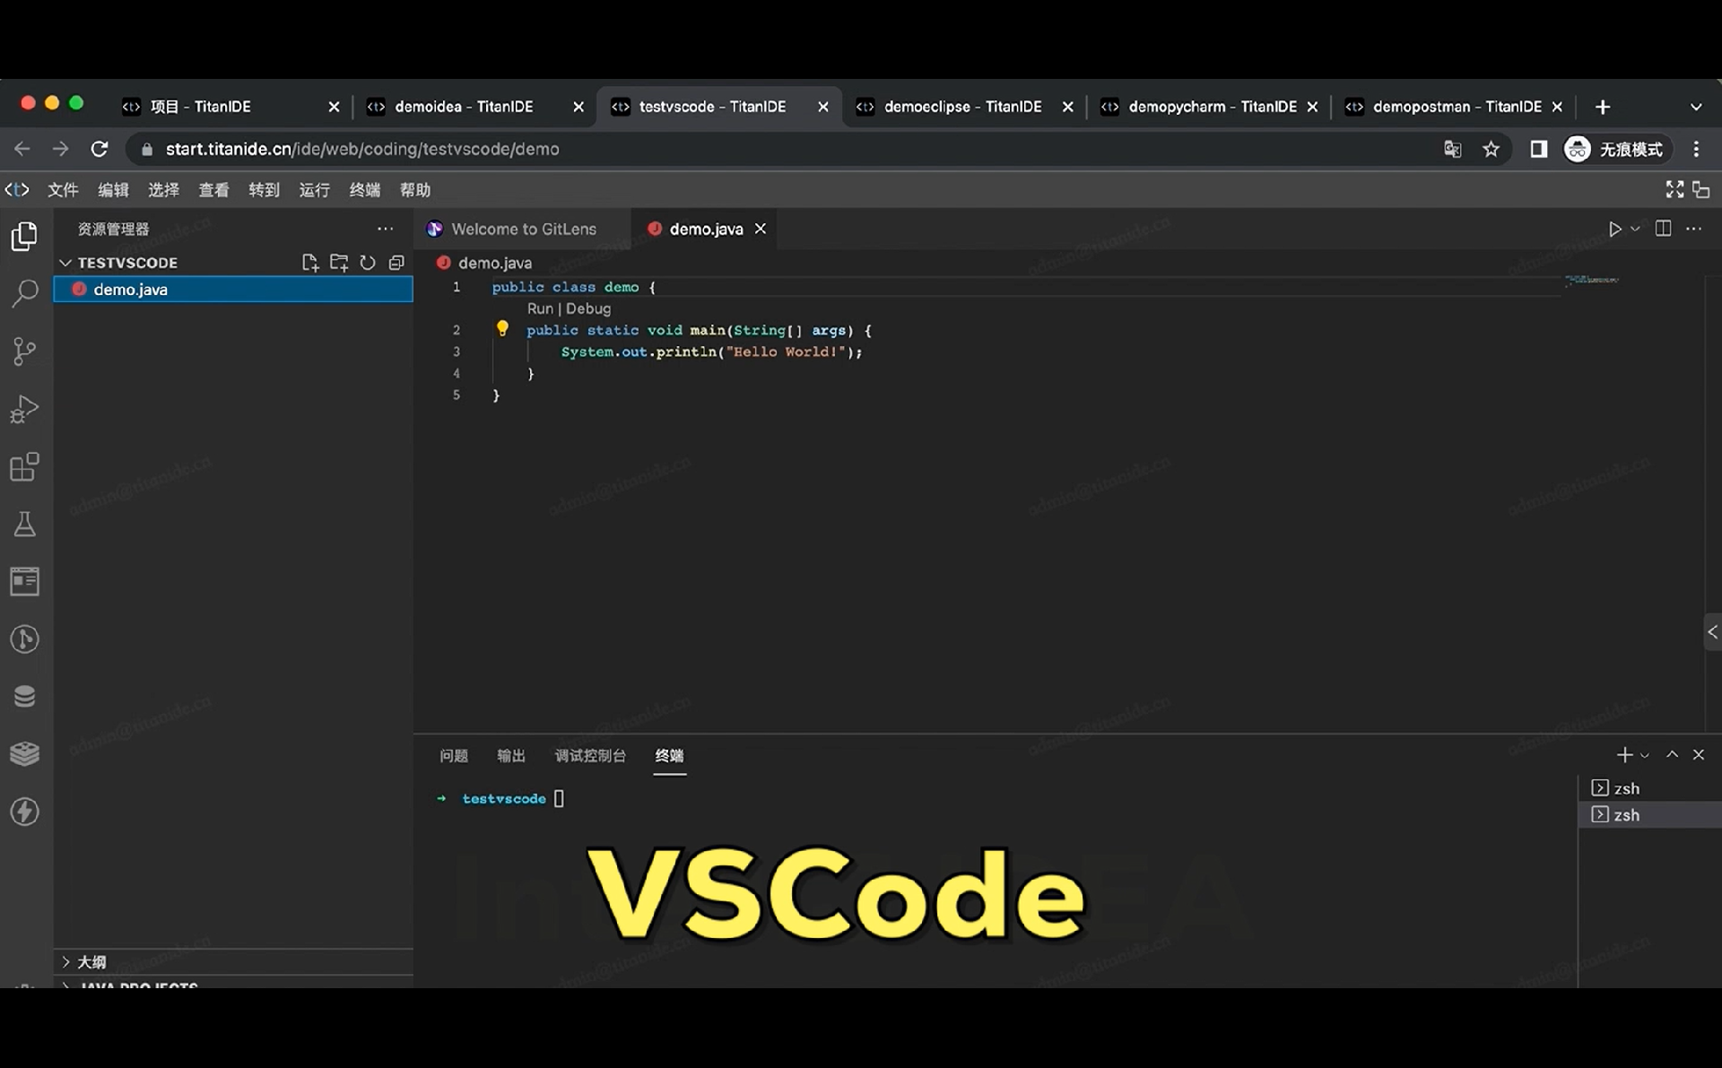Collapse all folders in explorer
The width and height of the screenshot is (1722, 1068).
tap(396, 263)
